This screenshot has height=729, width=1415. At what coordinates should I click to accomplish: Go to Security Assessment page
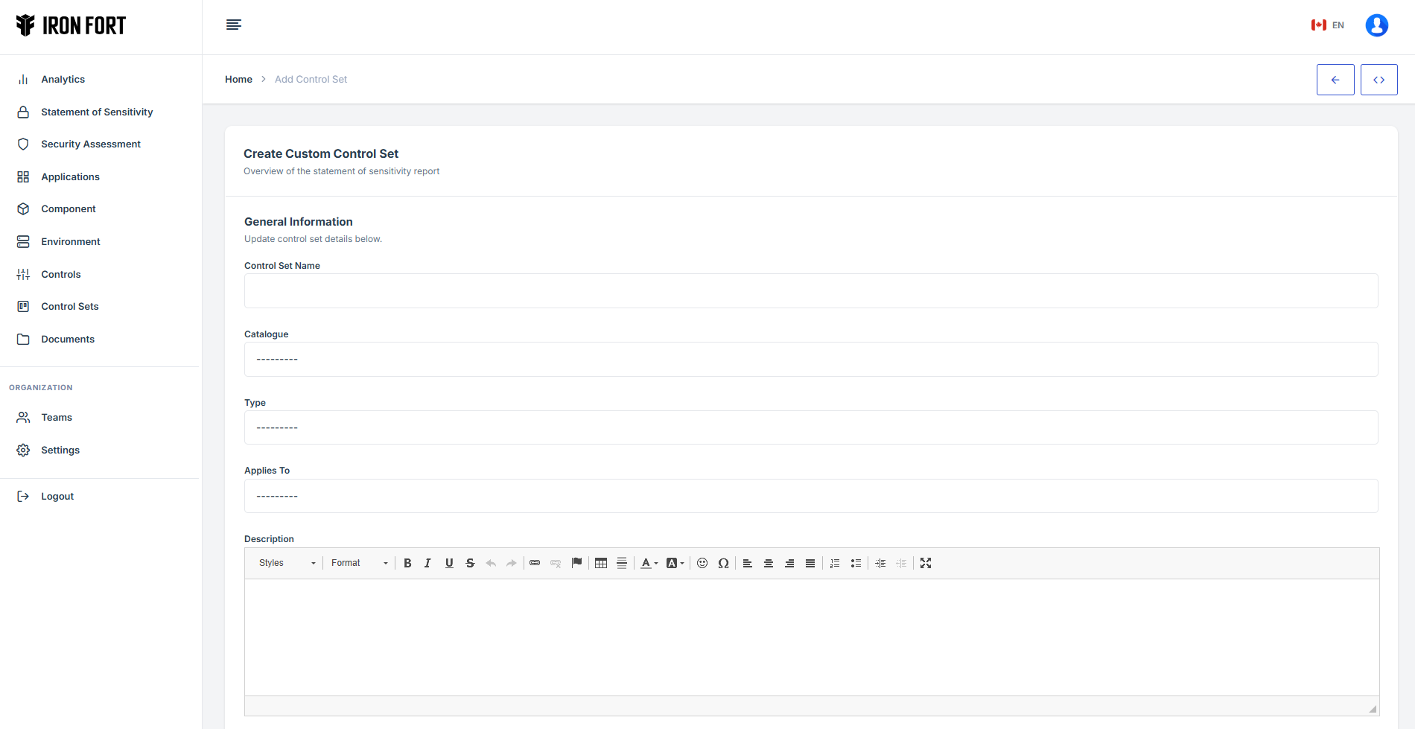pyautogui.click(x=91, y=144)
